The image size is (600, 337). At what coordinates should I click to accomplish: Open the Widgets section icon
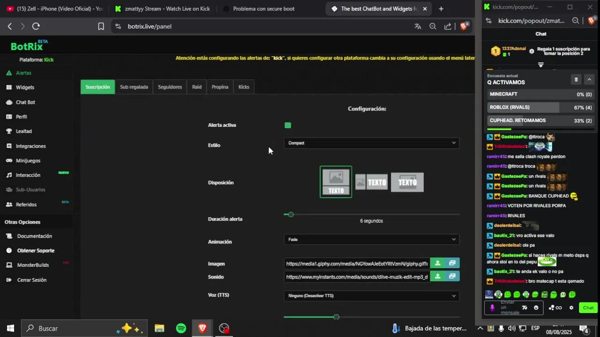point(9,88)
